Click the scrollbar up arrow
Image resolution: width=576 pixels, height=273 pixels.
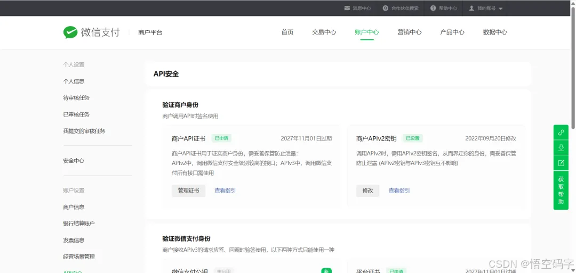click(573, 3)
